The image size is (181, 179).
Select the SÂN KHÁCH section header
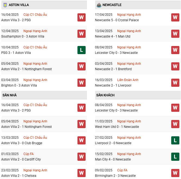coord(105,95)
